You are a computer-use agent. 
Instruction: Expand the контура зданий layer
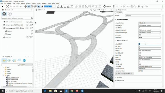point(2,25)
